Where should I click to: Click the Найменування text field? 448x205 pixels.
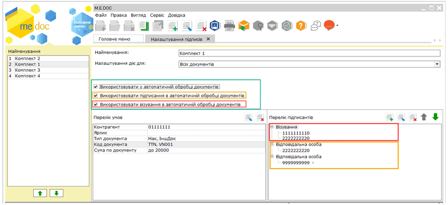coord(309,53)
